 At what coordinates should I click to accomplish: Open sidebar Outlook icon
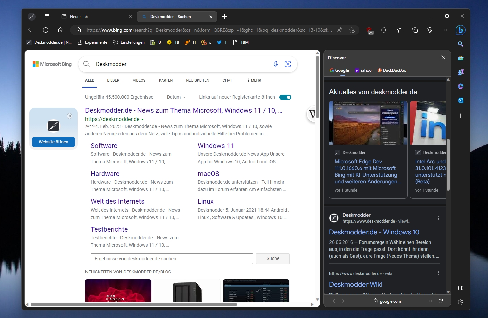click(x=461, y=100)
